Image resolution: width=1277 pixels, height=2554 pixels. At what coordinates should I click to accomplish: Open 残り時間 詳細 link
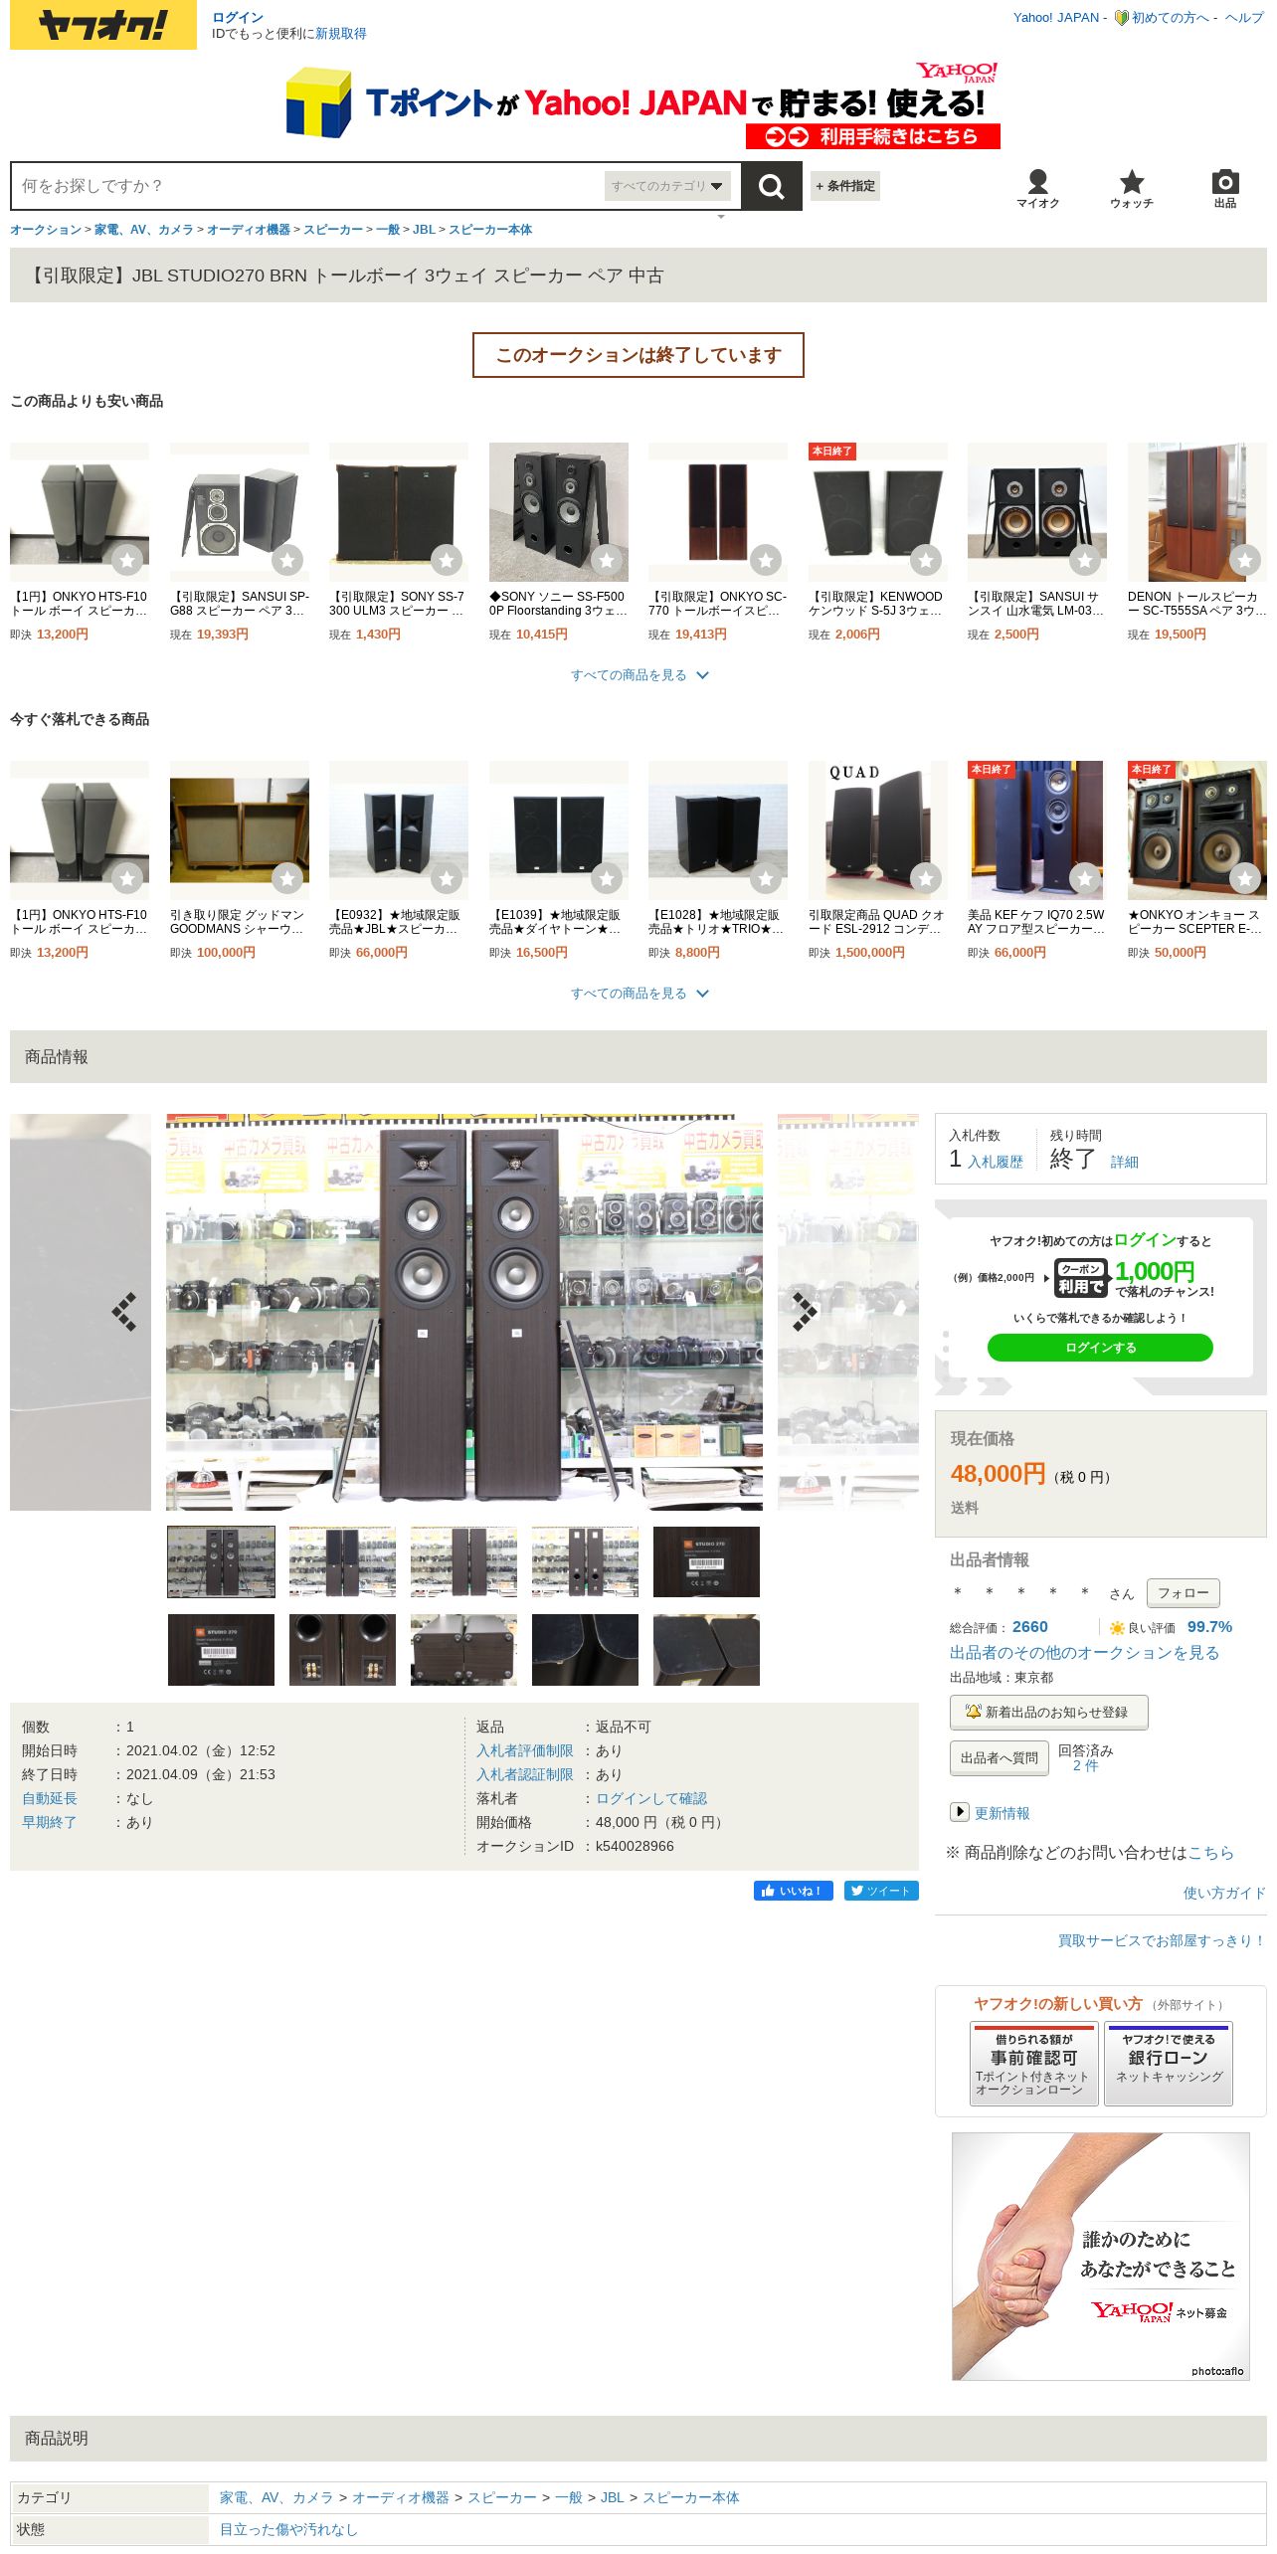tap(1124, 1162)
